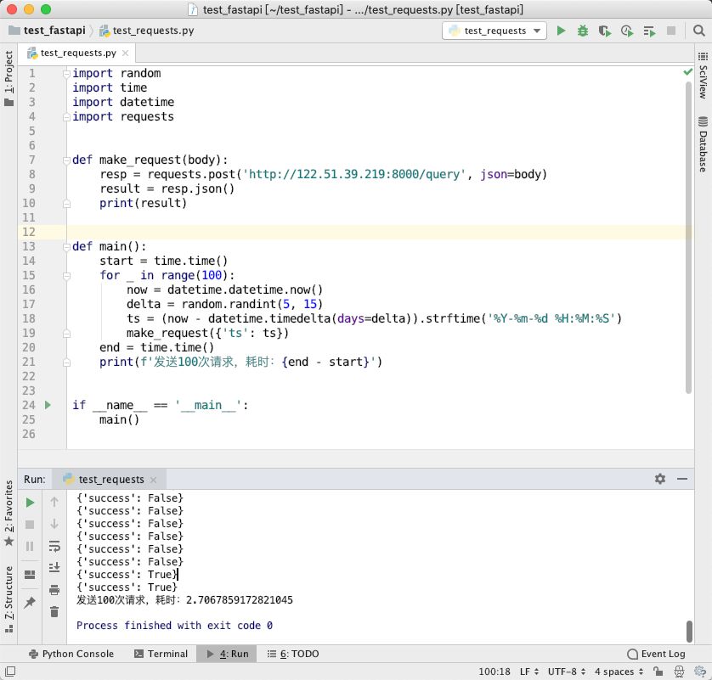Start debugging with the bug icon
The height and width of the screenshot is (680, 712).
(x=583, y=31)
